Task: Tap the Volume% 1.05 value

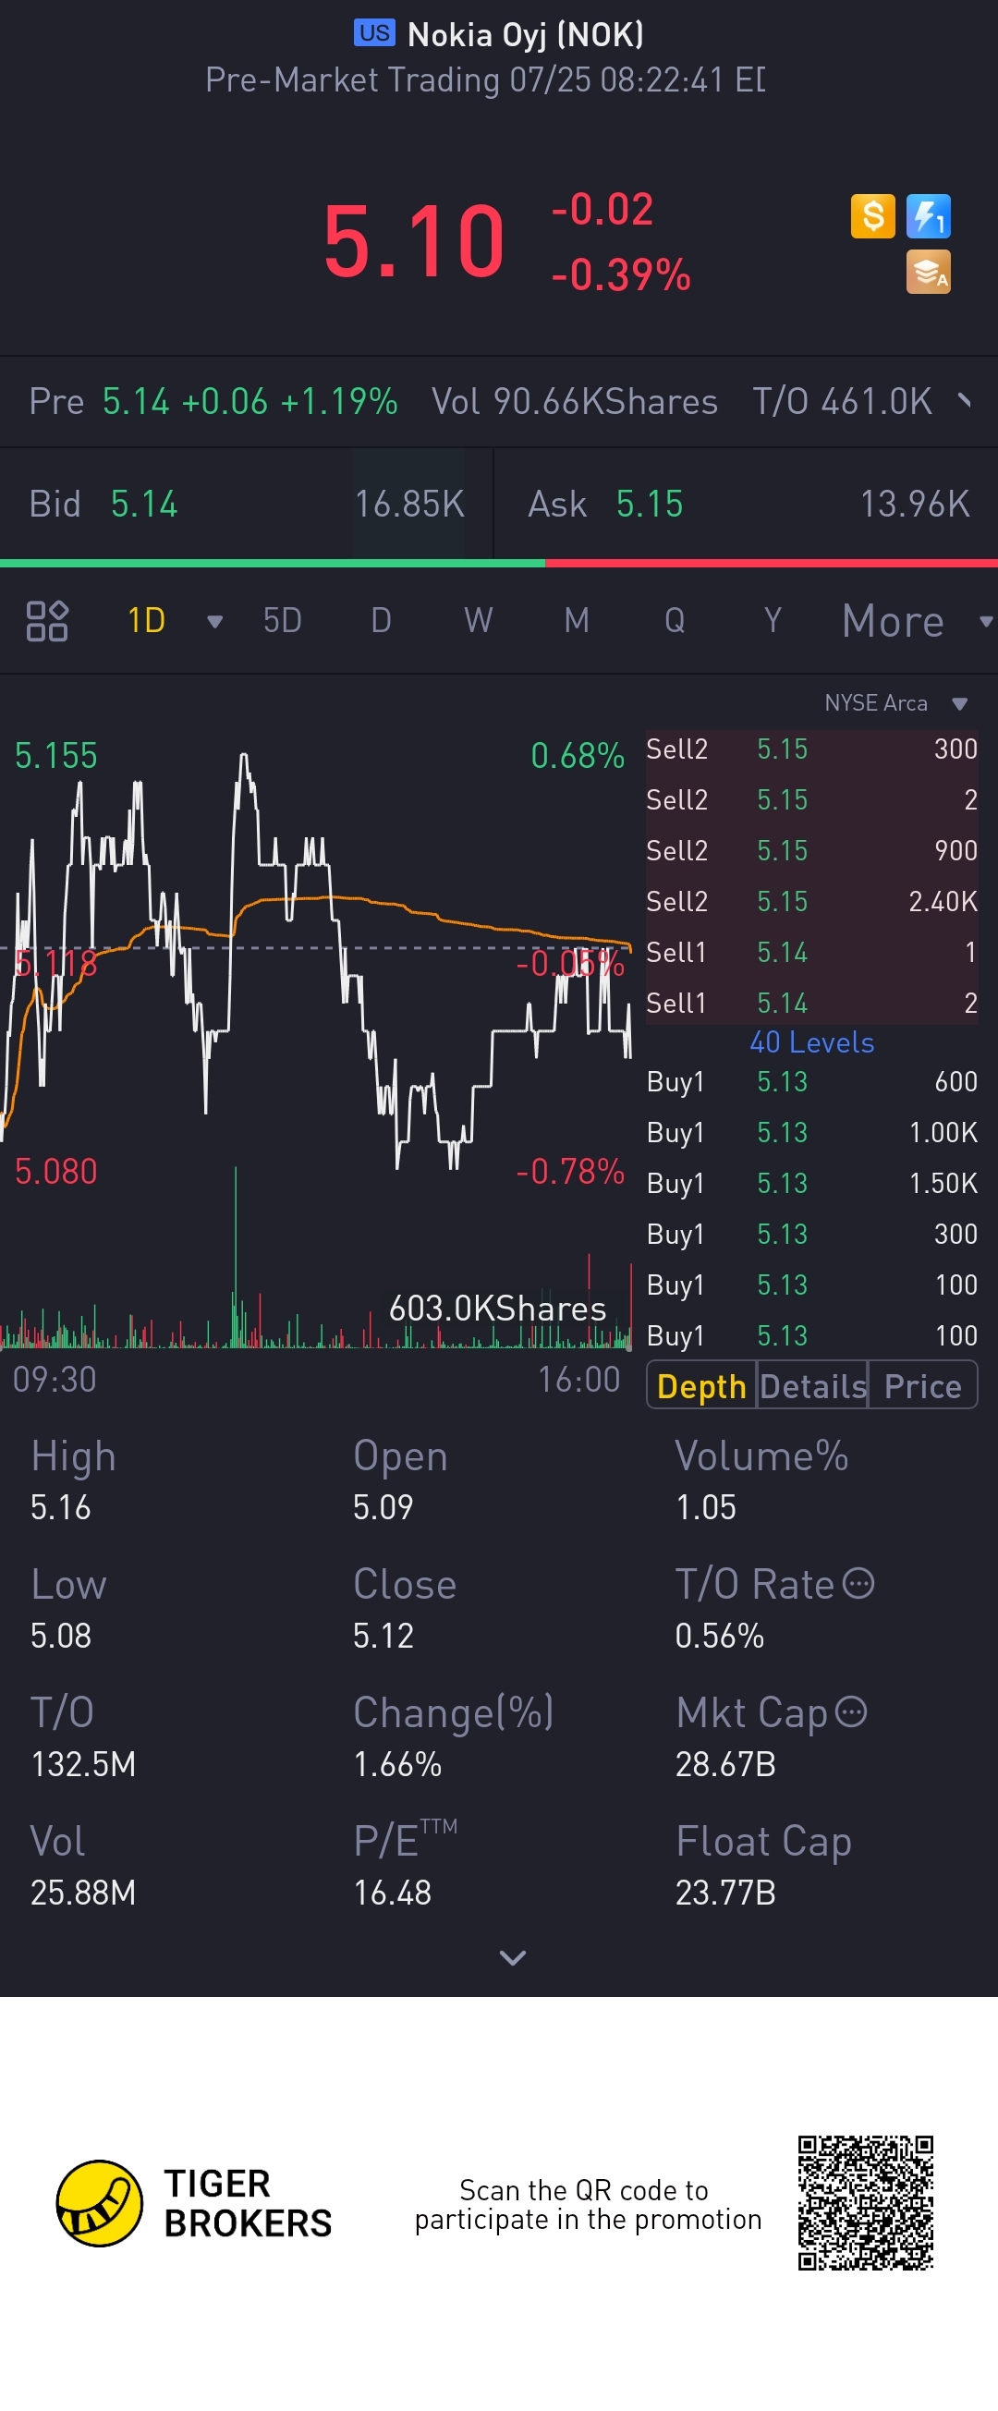Action: [706, 1507]
